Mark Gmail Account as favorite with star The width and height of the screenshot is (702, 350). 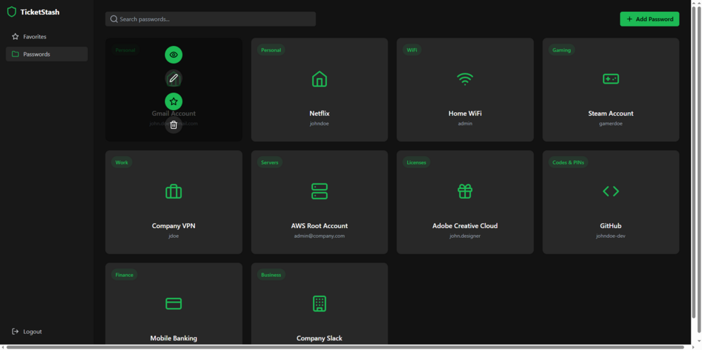pos(174,102)
